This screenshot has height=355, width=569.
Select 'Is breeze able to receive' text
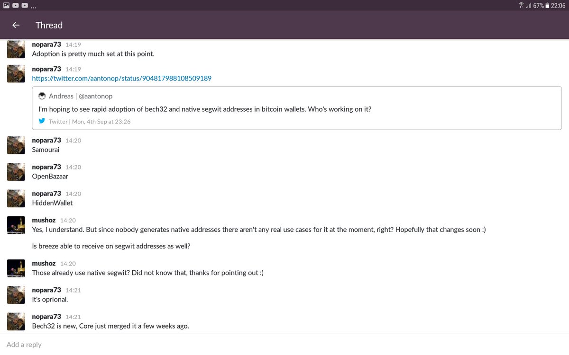tap(111, 246)
